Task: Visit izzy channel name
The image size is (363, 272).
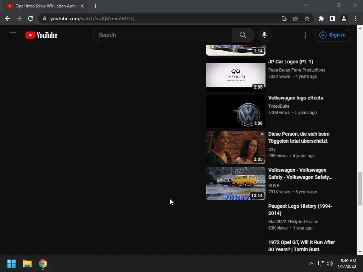Action: click(x=272, y=149)
